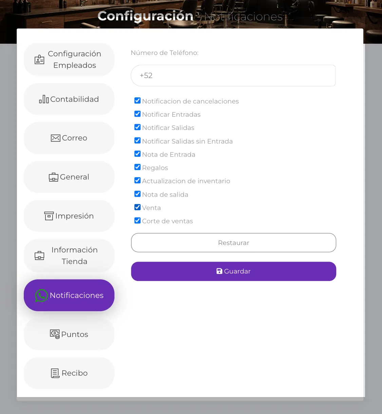Click the save disk icon inside Guardar

pyautogui.click(x=219, y=271)
